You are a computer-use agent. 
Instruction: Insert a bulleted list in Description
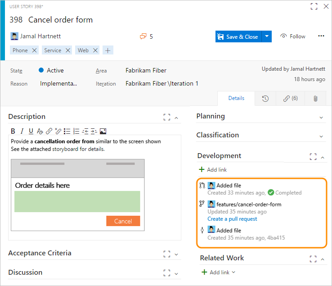click(67, 131)
